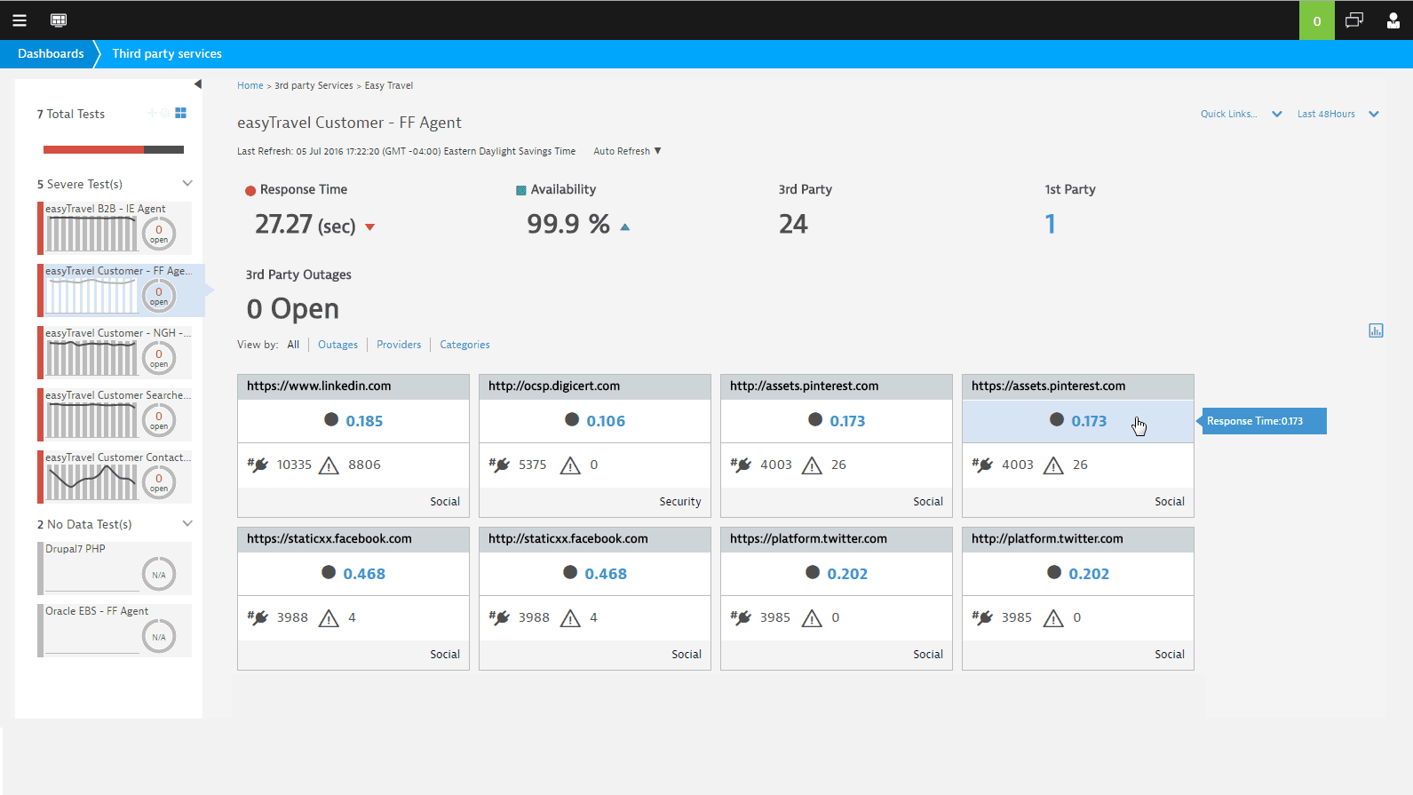Click the warning triangle on the http://platform.twitter.com card
Screen dimensions: 1413x795
pos(1053,618)
